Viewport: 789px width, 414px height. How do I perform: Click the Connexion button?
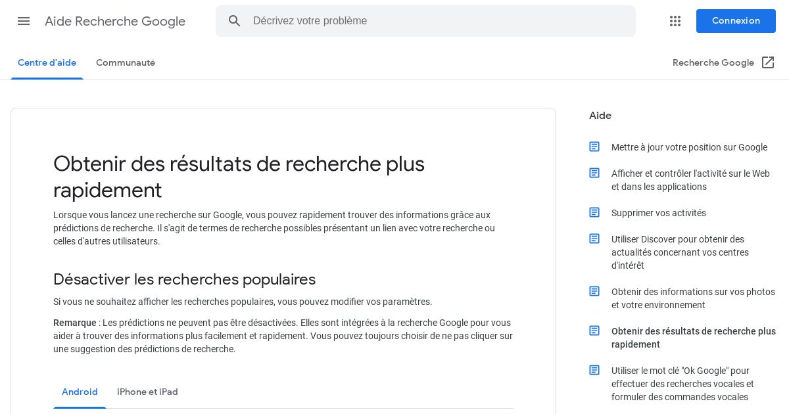(x=736, y=21)
